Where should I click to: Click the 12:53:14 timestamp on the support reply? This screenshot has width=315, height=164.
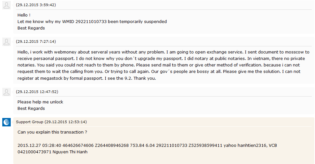click(x=66, y=122)
